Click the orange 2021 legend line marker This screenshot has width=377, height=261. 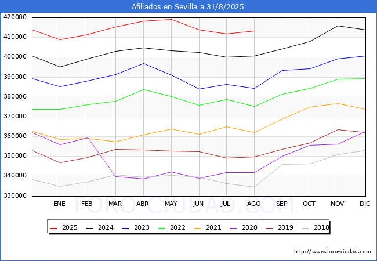pyautogui.click(x=198, y=228)
